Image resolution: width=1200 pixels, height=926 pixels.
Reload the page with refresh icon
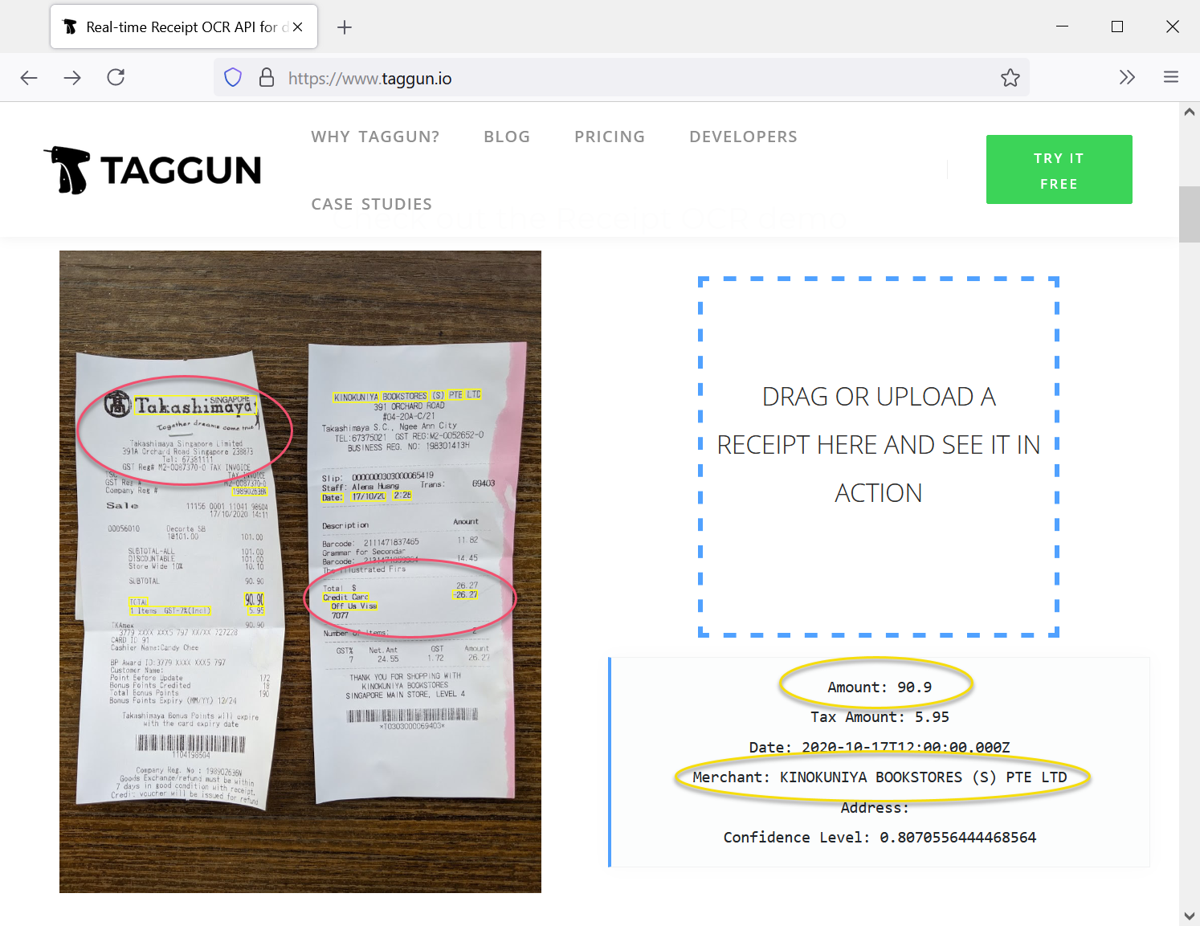click(x=116, y=77)
